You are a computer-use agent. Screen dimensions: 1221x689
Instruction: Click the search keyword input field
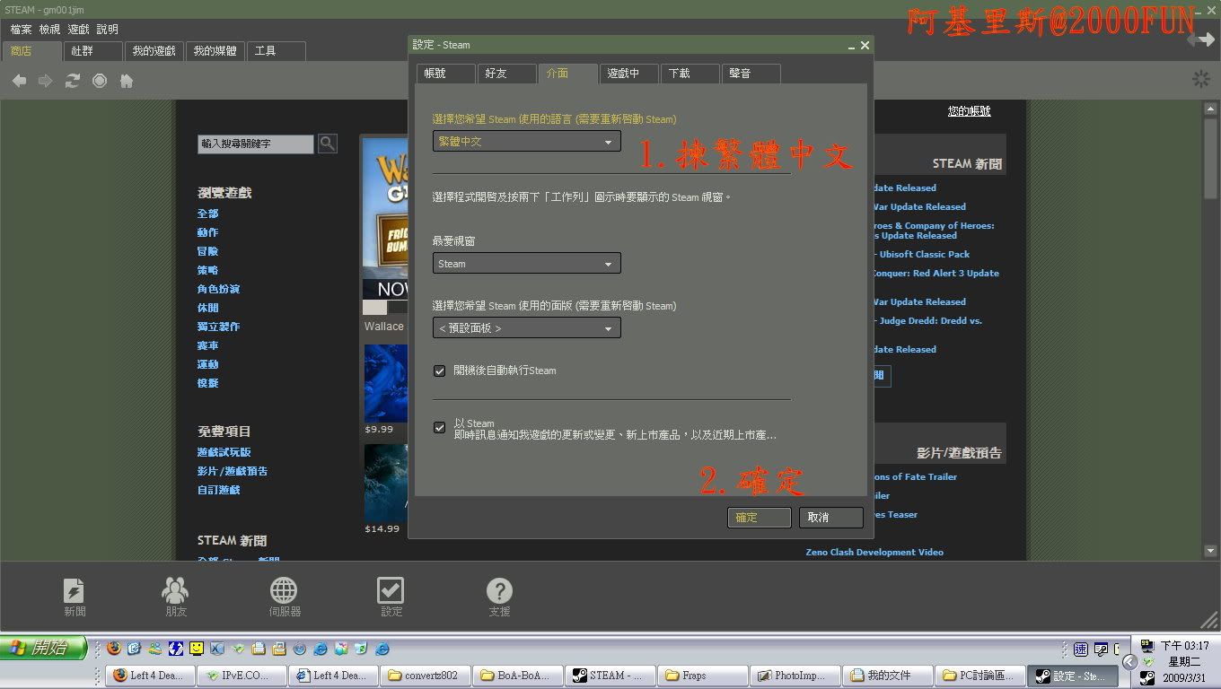pos(256,144)
